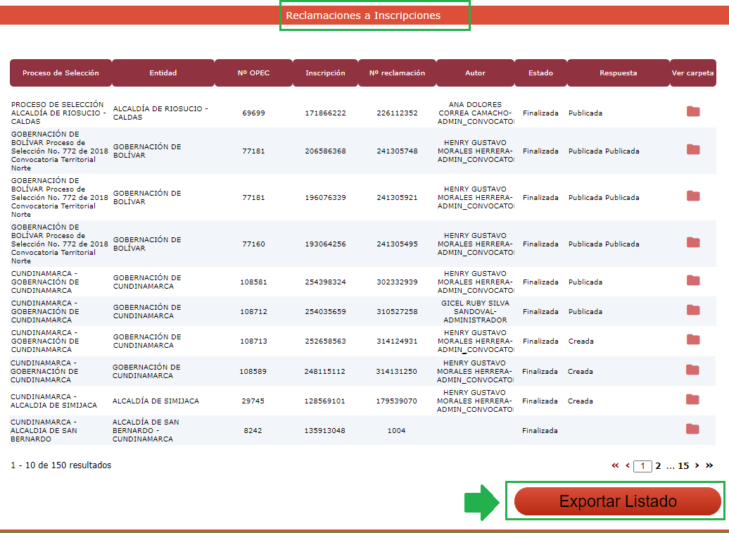The height and width of the screenshot is (533, 729).
Task: Open folder for reclamación 314124931
Action: coord(693,339)
